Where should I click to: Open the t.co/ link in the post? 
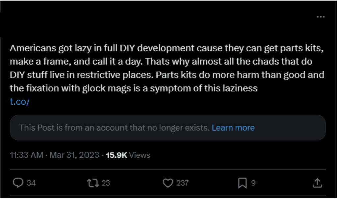[20, 101]
